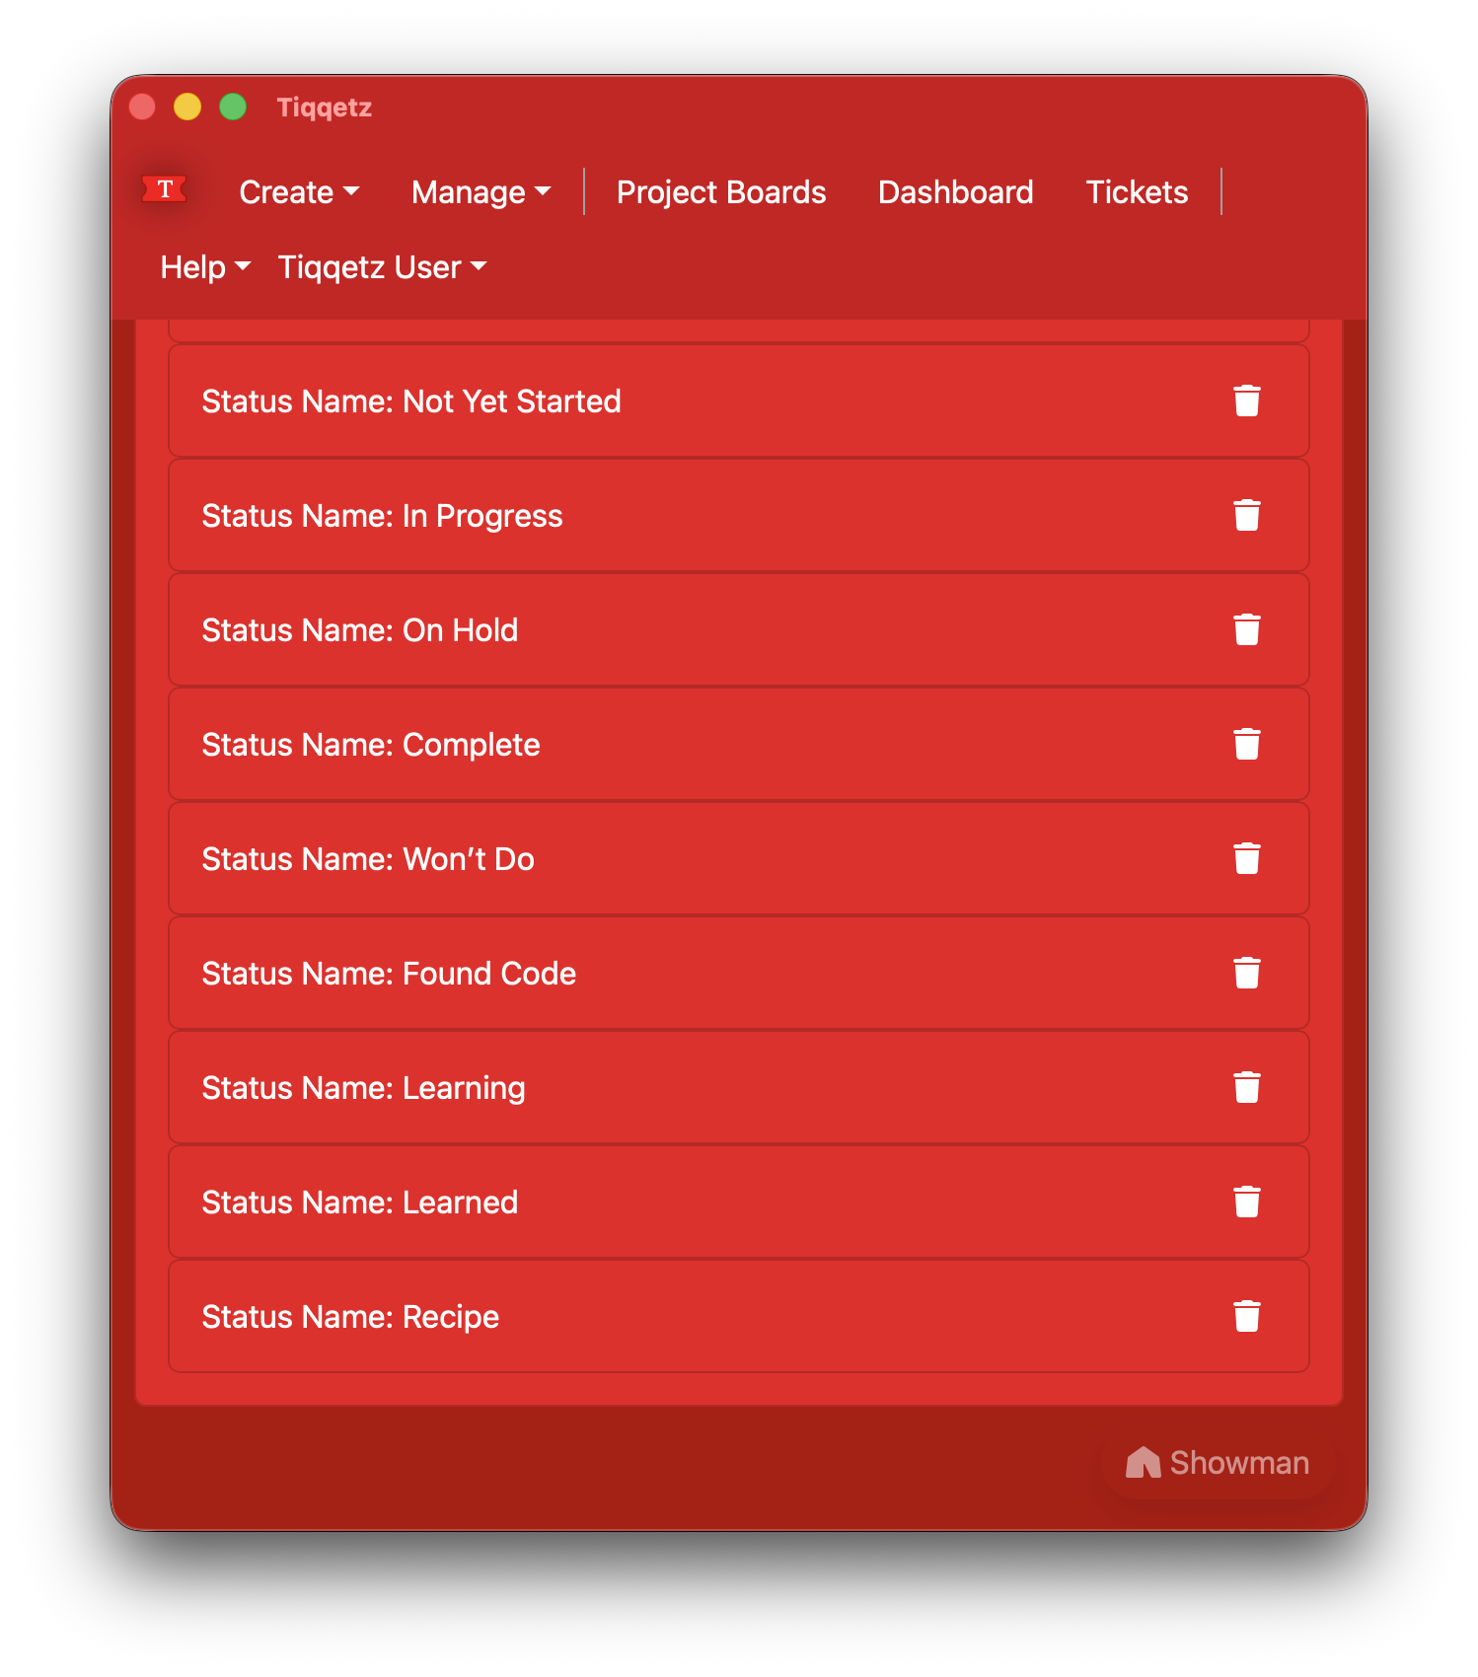The width and height of the screenshot is (1478, 1677).
Task: Navigate to Tickets
Action: tap(1137, 191)
